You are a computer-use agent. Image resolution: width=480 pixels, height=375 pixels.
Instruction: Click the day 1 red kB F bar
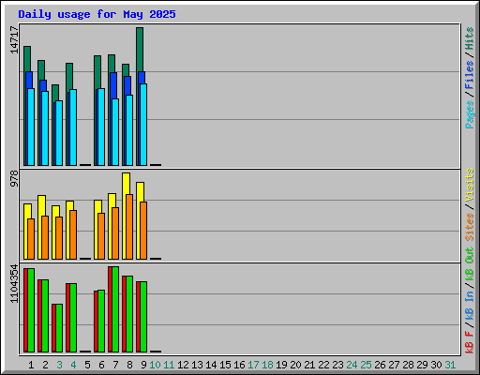click(x=25, y=310)
